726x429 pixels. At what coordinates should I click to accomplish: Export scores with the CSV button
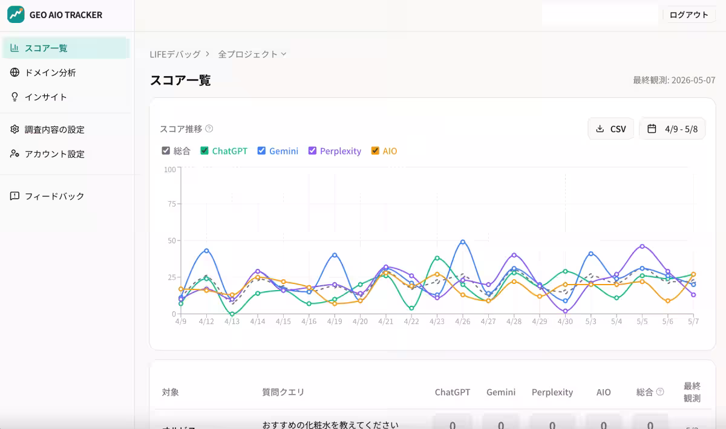point(611,129)
